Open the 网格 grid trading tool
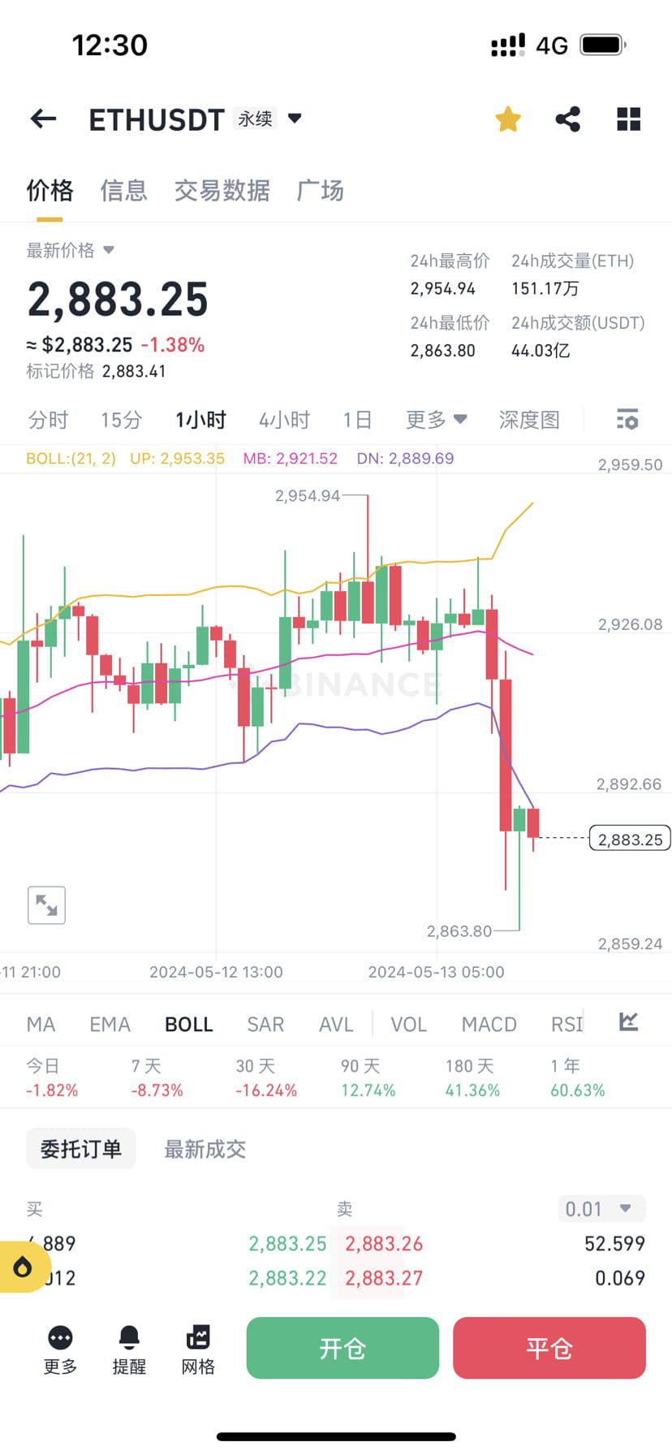 (x=197, y=1348)
